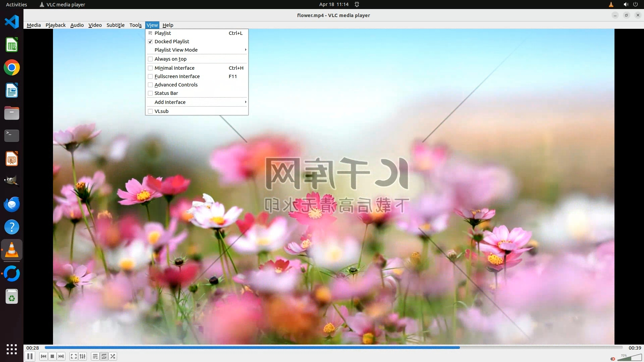Image resolution: width=644 pixels, height=362 pixels.
Task: Enable random shuffle playback
Action: click(x=113, y=356)
